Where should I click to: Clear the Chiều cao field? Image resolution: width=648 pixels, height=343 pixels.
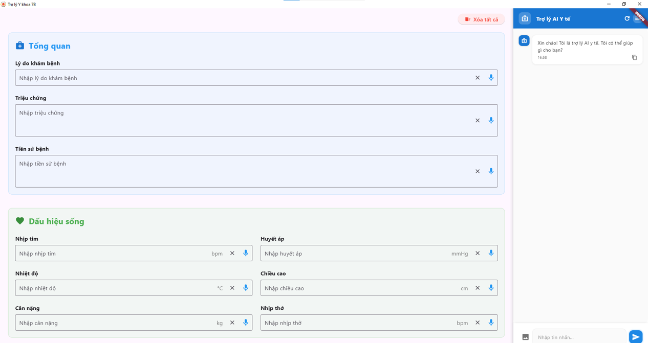tap(478, 288)
